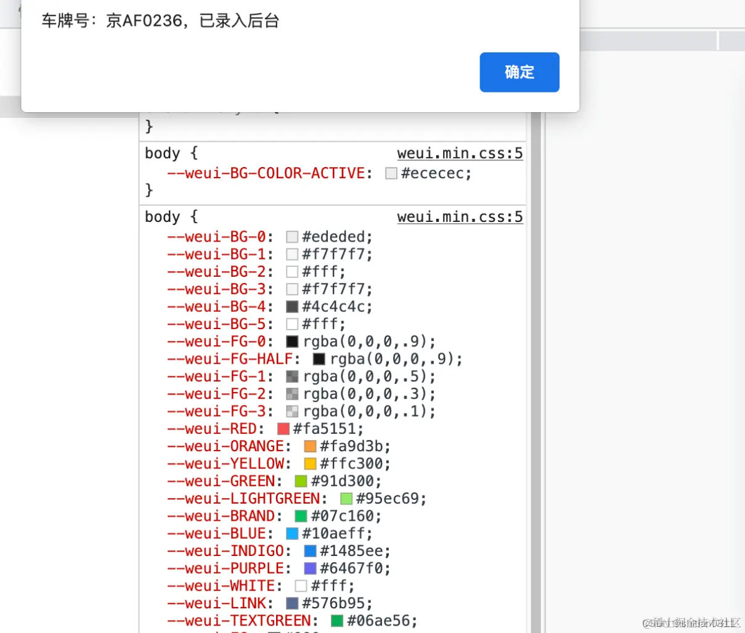
Task: Edit the #6467f0 value
Action: pyautogui.click(x=352, y=568)
